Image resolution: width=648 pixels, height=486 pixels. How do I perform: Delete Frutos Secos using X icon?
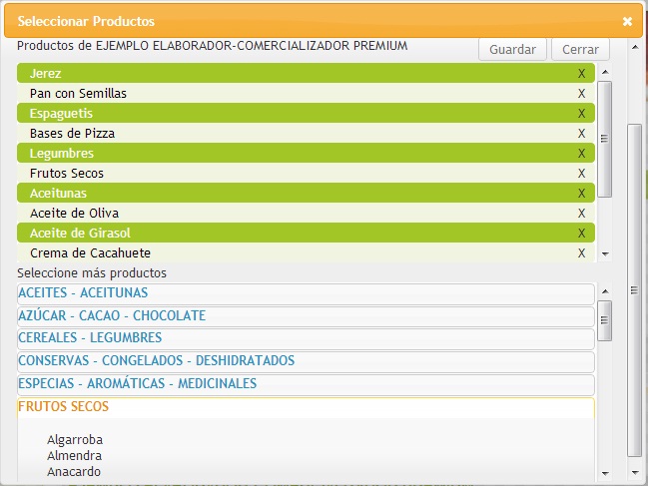click(x=581, y=174)
